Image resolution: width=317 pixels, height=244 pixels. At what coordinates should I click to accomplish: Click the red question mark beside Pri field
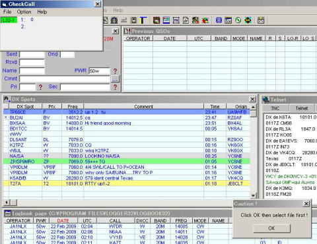(40, 87)
